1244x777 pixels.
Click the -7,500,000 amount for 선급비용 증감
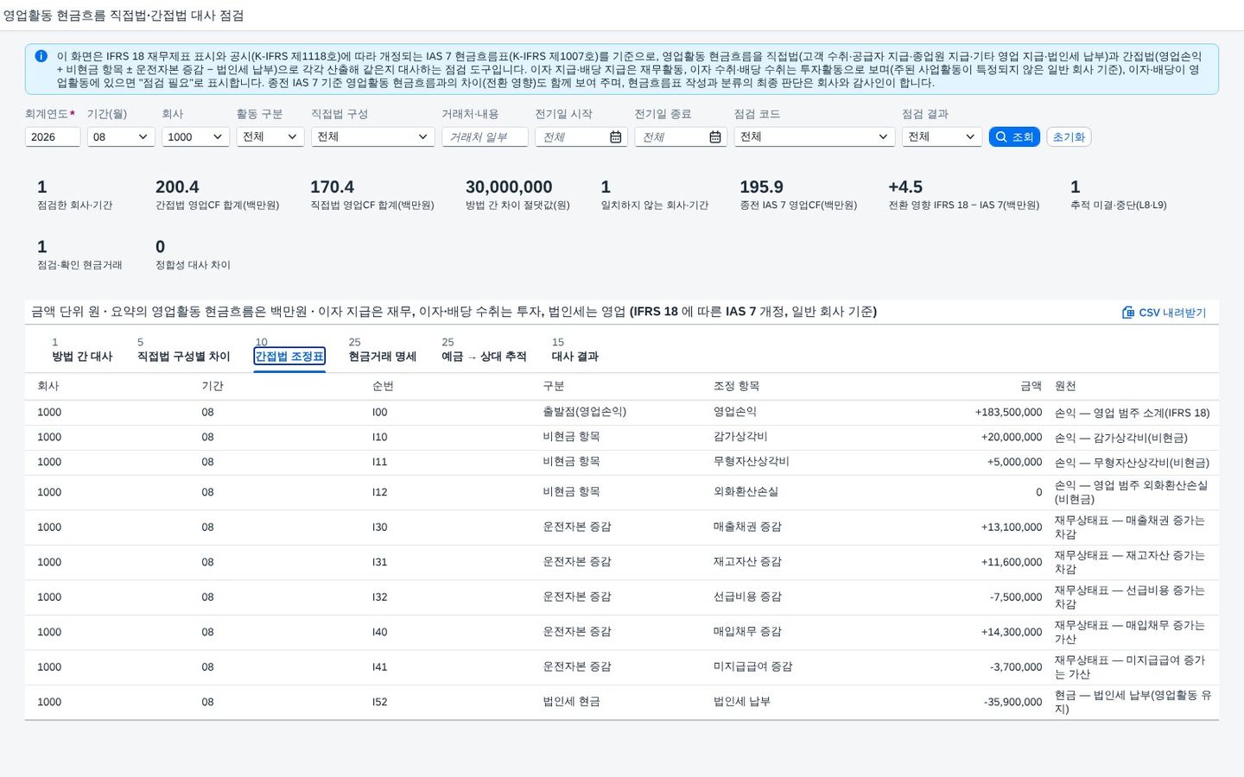coord(1016,597)
